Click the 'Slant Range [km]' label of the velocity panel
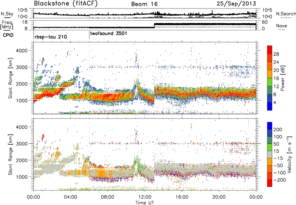The height and width of the screenshot is (205, 296). point(10,154)
